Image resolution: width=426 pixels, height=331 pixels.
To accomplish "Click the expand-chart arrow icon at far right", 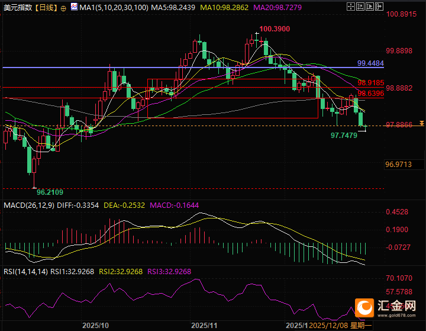I will click(379, 7).
